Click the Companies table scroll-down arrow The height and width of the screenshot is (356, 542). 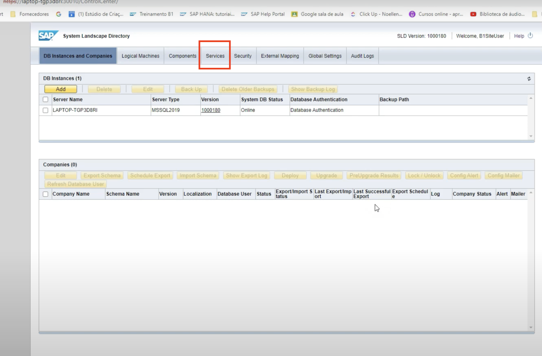pyautogui.click(x=531, y=327)
